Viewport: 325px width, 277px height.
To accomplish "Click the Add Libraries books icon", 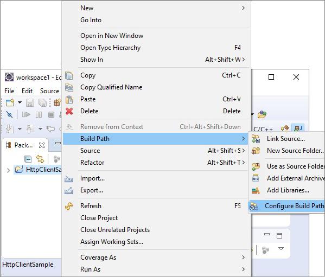I will click(x=256, y=190).
